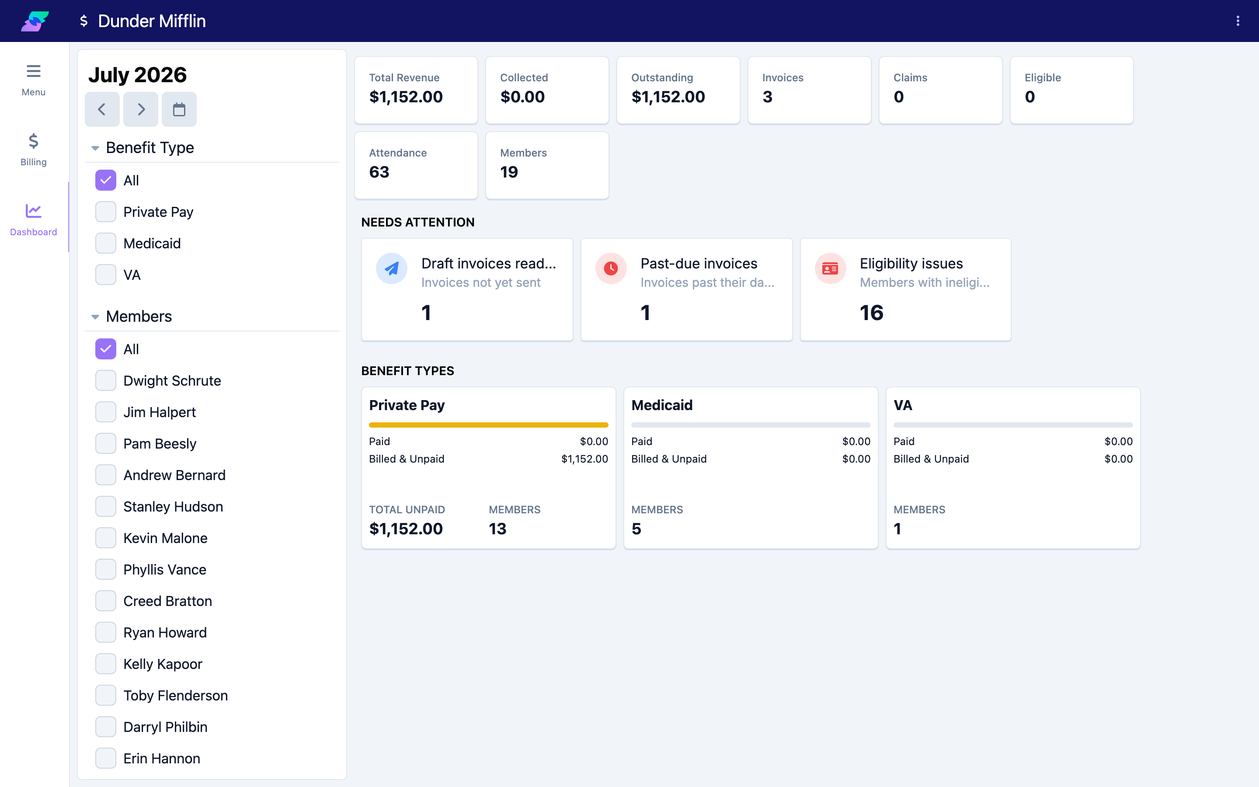Open the Private Pay benefit card
This screenshot has width=1259, height=787.
488,468
